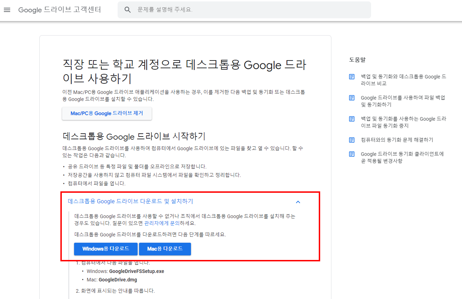Click the Windows용 다운로드 button
Viewport: 462px width, 299px height.
[106, 249]
